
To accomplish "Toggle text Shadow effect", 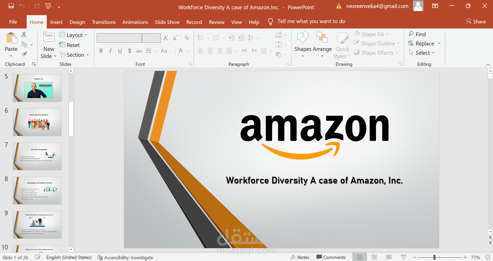I will click(x=129, y=51).
